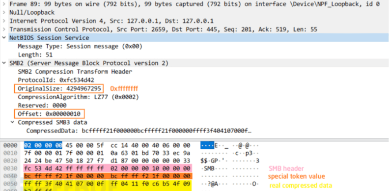
Task: Select the ProtocolId: 0xfc534d42 field
Action: coord(56,80)
